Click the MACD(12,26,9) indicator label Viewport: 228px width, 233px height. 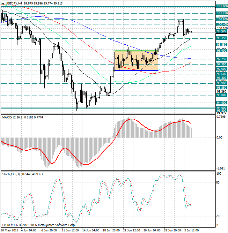(x=13, y=117)
